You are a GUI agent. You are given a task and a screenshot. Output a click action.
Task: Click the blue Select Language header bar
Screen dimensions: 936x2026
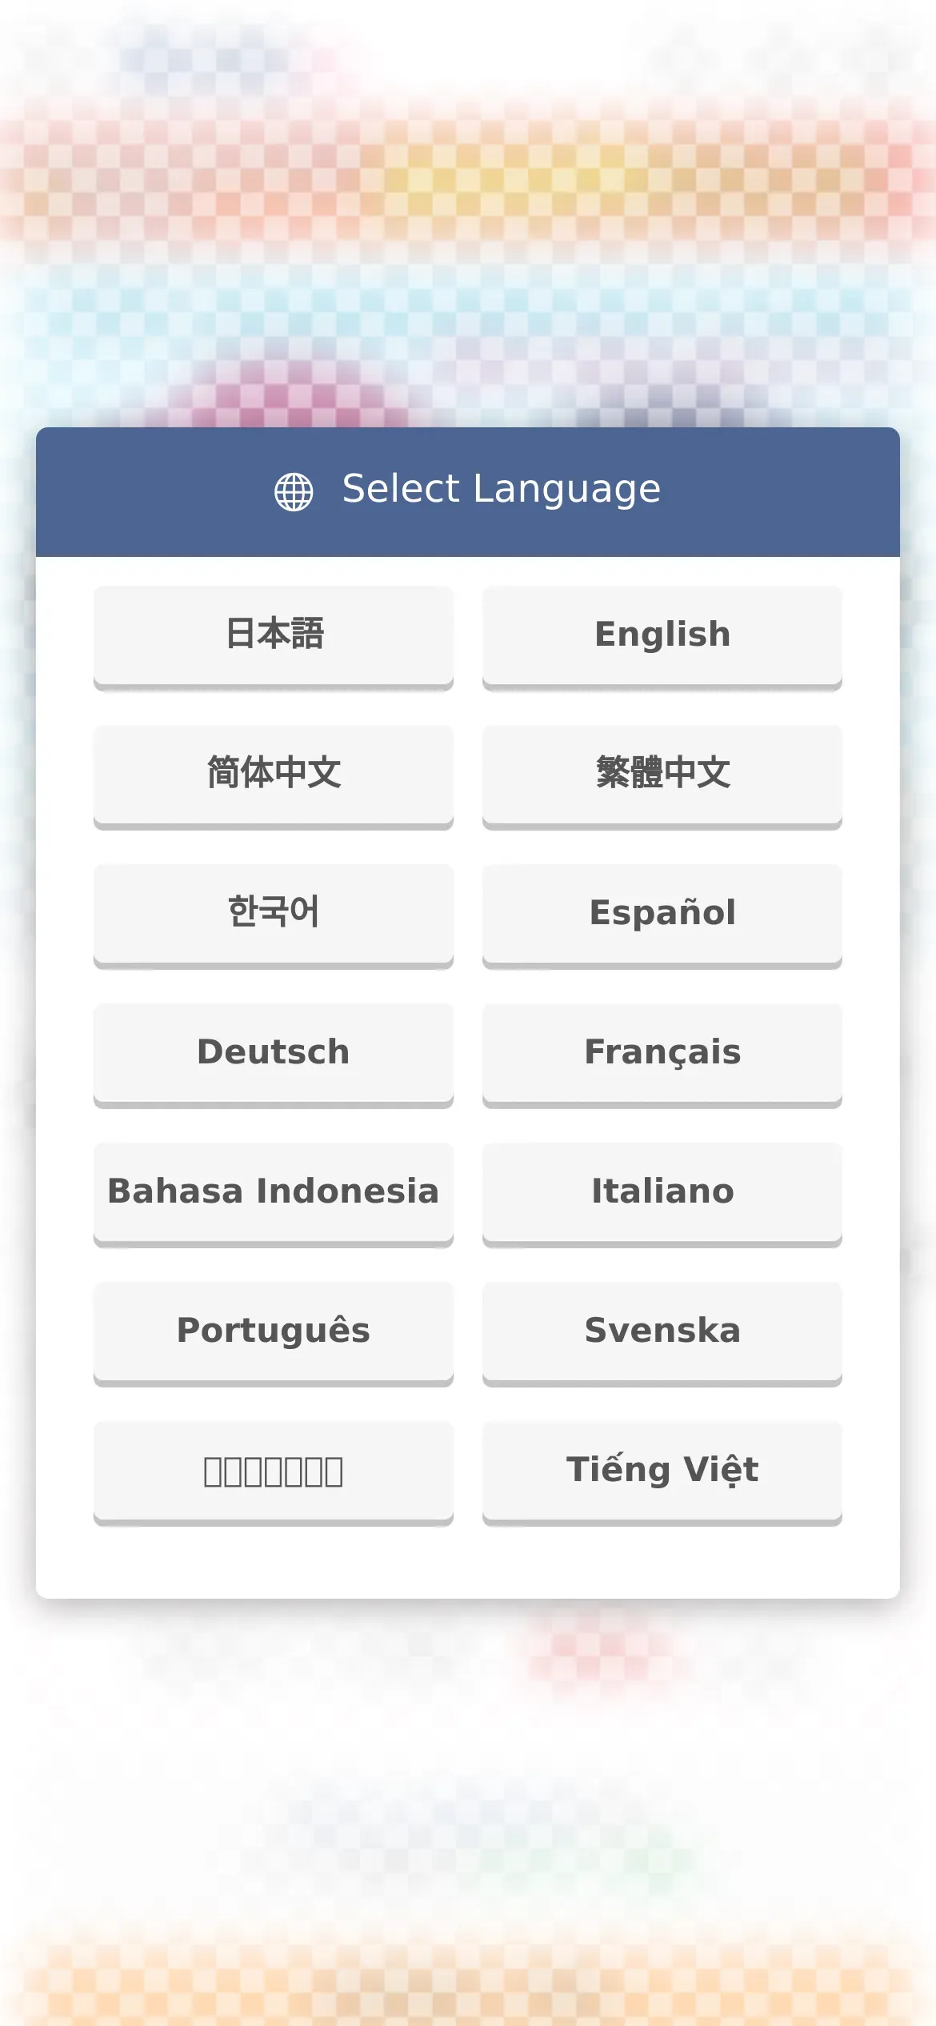point(468,492)
